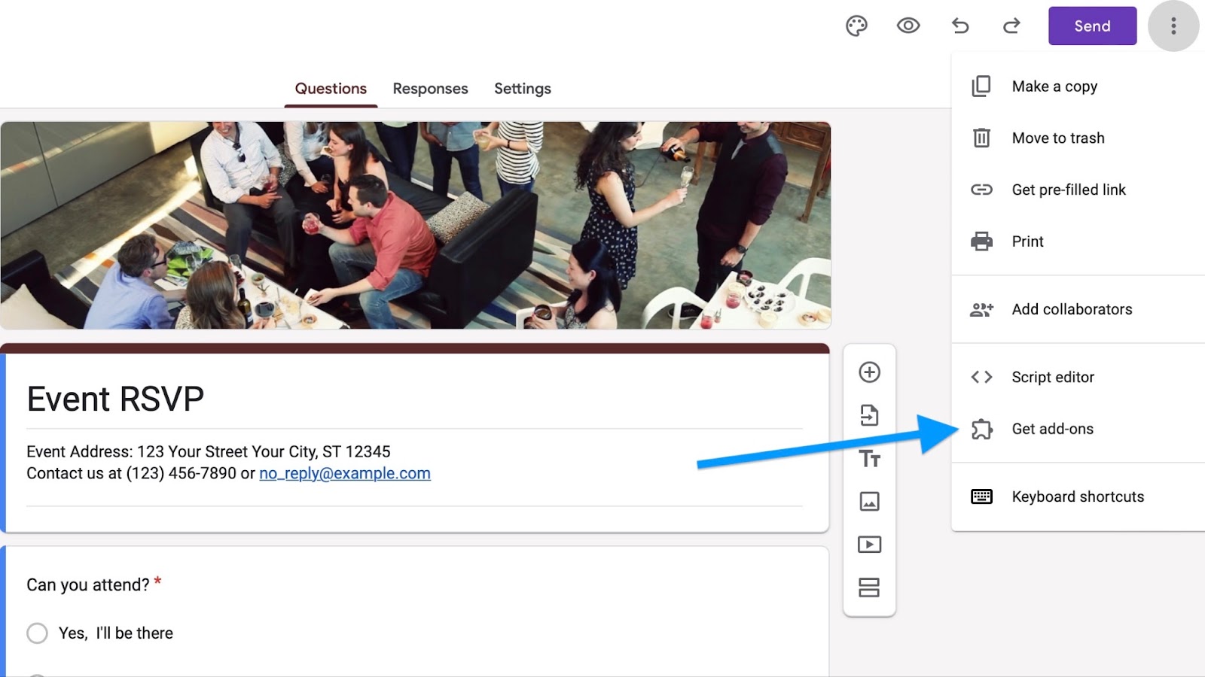Click the redo arrow icon
The height and width of the screenshot is (677, 1205).
[1011, 26]
